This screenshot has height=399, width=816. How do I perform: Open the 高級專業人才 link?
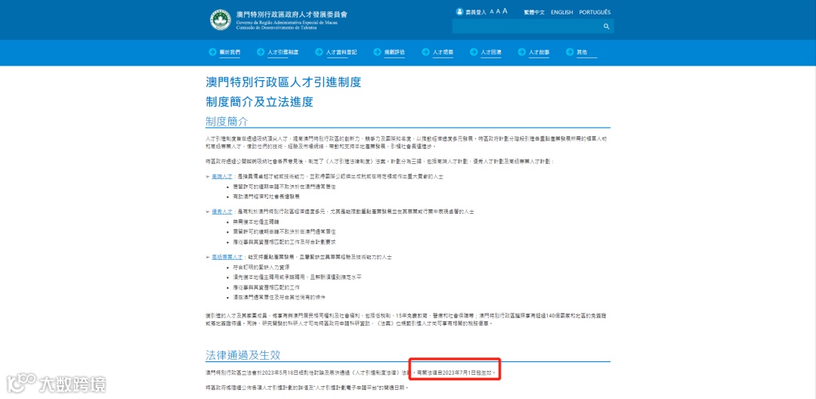227,258
